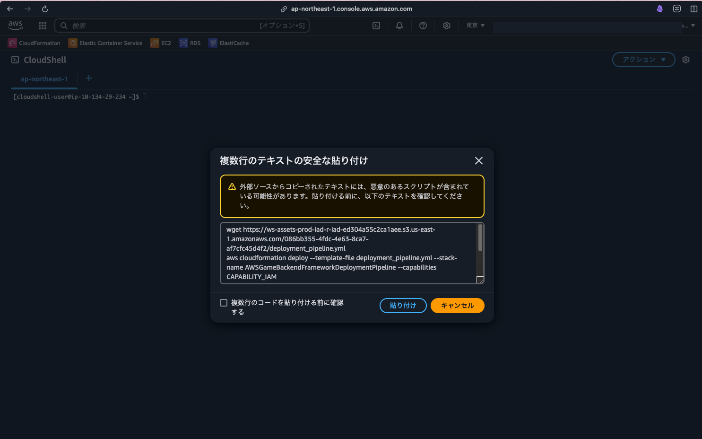Click browser forward arrow
The width and height of the screenshot is (702, 439).
(27, 9)
